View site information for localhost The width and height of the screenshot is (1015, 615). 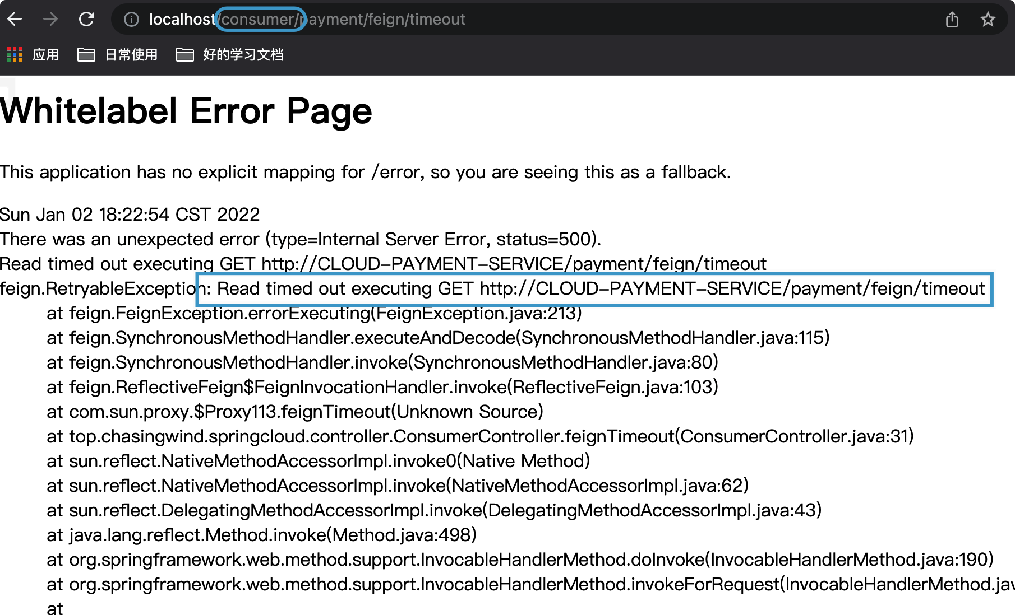point(131,20)
